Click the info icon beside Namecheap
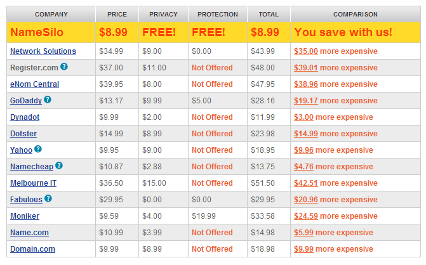The image size is (426, 265). (x=59, y=165)
